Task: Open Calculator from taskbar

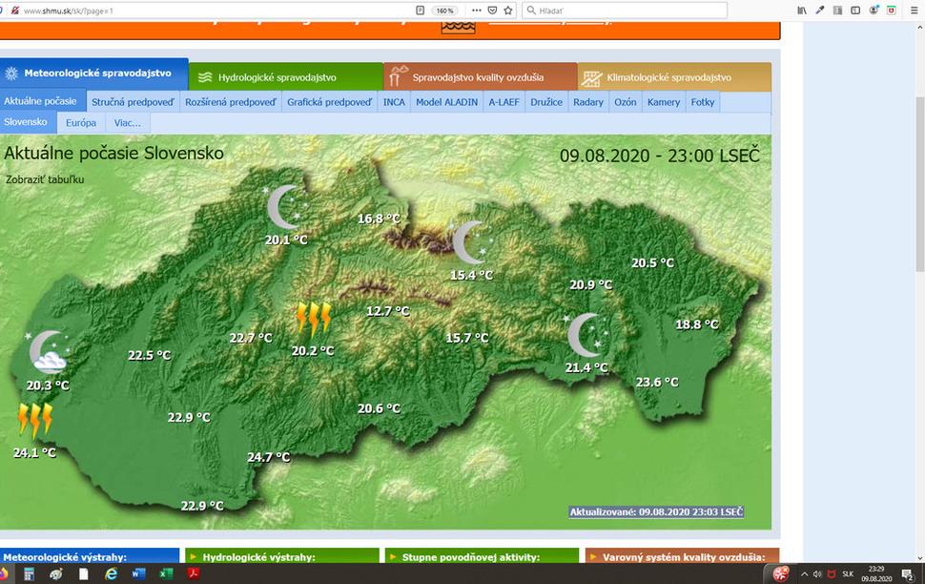Action: pyautogui.click(x=29, y=574)
